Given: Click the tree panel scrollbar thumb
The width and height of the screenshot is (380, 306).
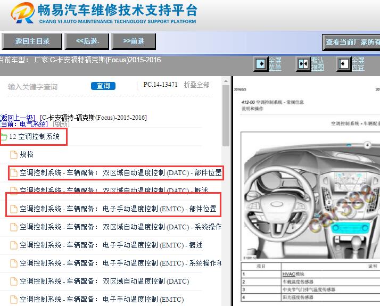Looking at the screenshot, I should [226, 115].
